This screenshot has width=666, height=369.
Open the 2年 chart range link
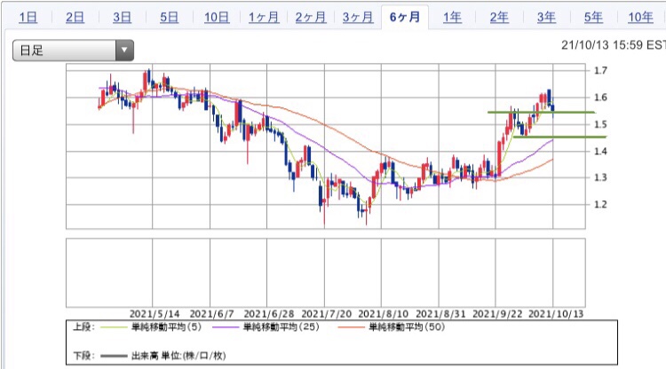tap(499, 18)
